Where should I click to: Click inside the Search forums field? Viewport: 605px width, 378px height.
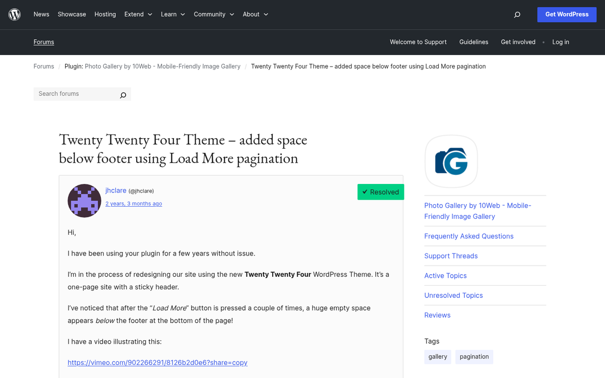click(76, 94)
